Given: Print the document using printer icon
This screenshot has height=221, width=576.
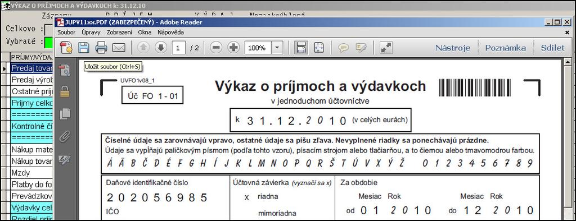Looking at the screenshot, I should [101, 48].
